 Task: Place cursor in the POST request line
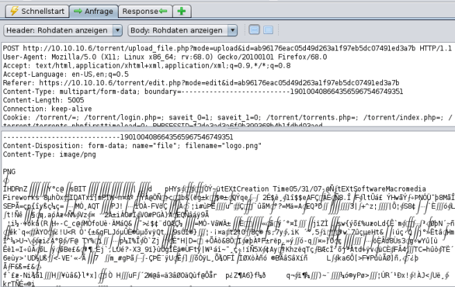[208, 47]
